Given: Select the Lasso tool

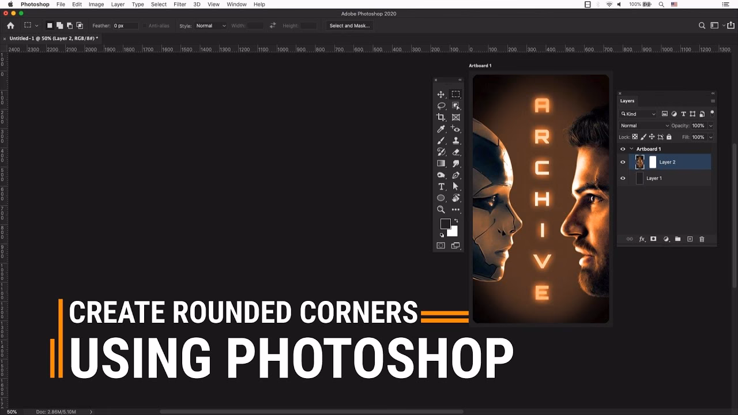Looking at the screenshot, I should point(441,105).
